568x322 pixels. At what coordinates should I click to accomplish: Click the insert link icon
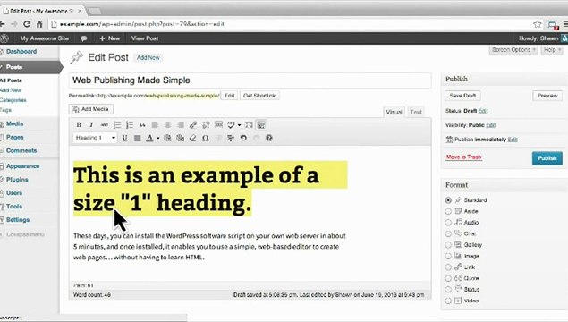pyautogui.click(x=193, y=125)
